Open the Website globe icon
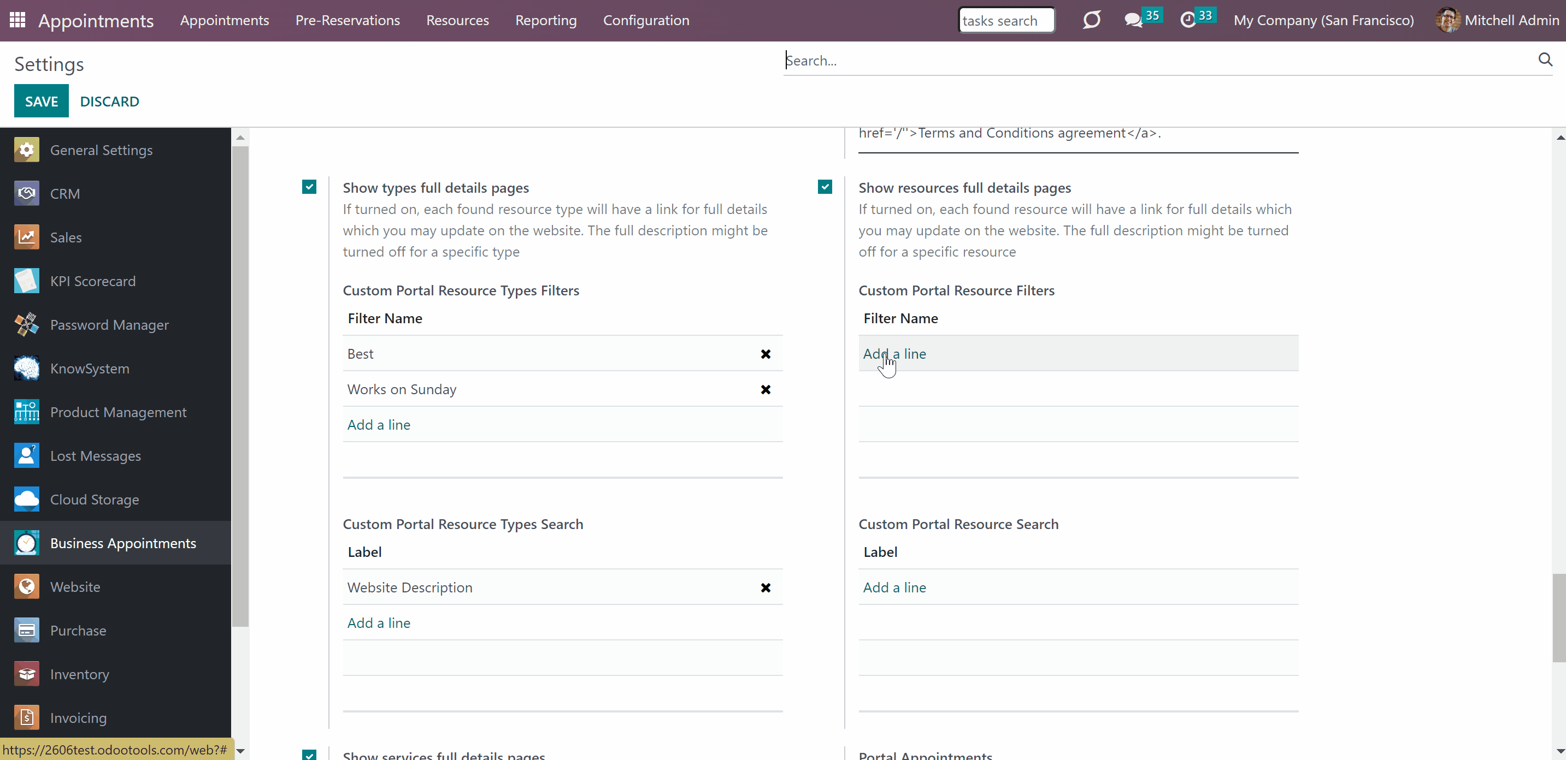 click(27, 587)
